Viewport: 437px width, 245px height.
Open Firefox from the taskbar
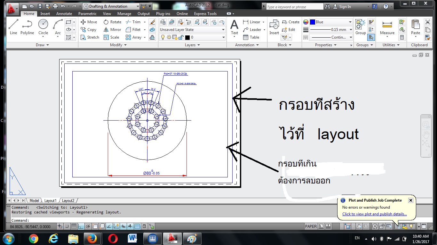pyautogui.click(x=92, y=239)
